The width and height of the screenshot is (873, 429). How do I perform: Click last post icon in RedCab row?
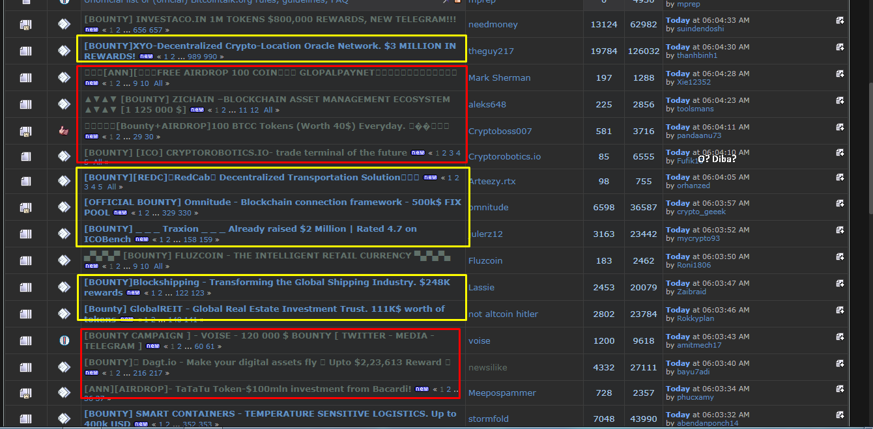(x=840, y=178)
